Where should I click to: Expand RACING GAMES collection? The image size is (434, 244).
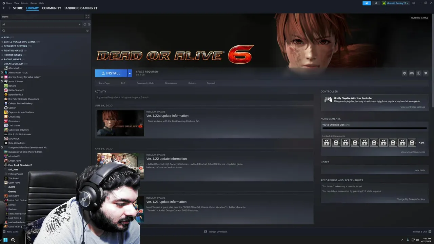[x=2, y=59]
